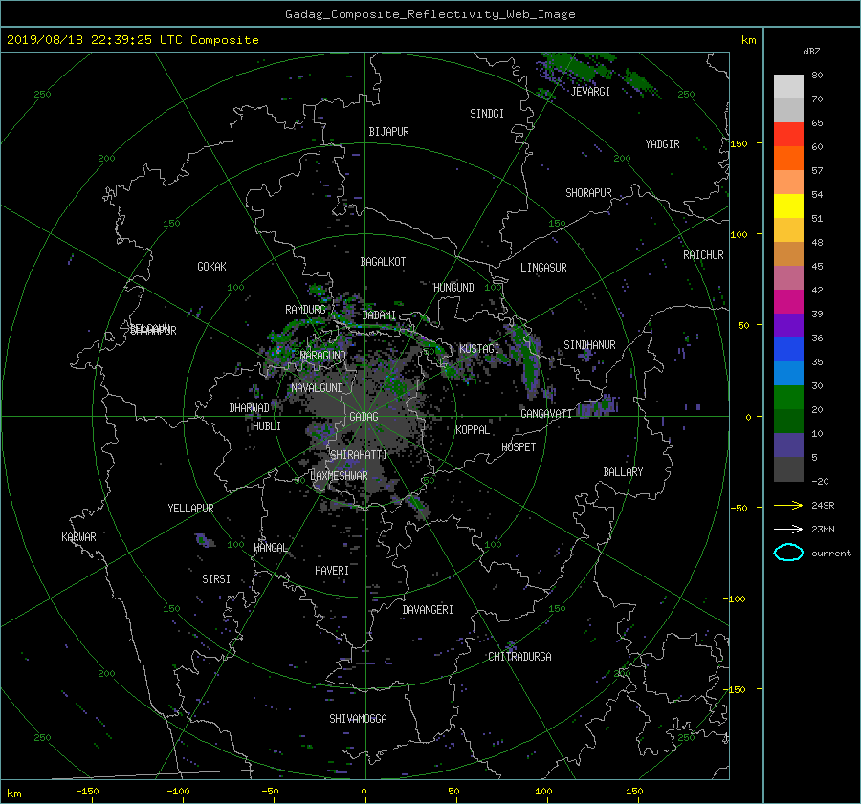This screenshot has height=804, width=861.
Task: Click the RAICHUR city label
Action: (703, 255)
